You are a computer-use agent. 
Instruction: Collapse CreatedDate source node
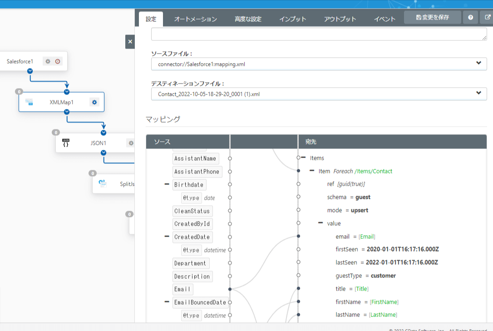pos(167,237)
